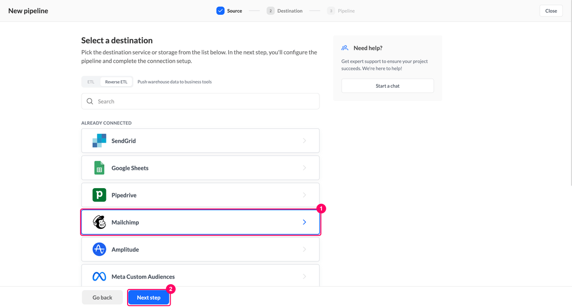Click Push warehouse data to business tools text
This screenshot has width=572, height=308.
click(174, 82)
